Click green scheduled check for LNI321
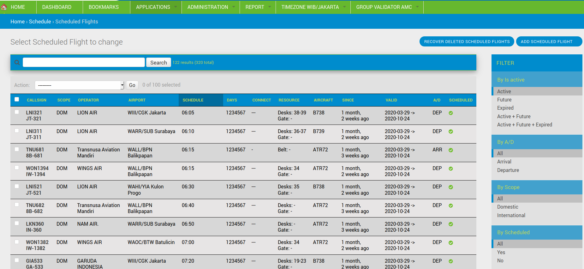584x269 pixels. click(x=451, y=113)
